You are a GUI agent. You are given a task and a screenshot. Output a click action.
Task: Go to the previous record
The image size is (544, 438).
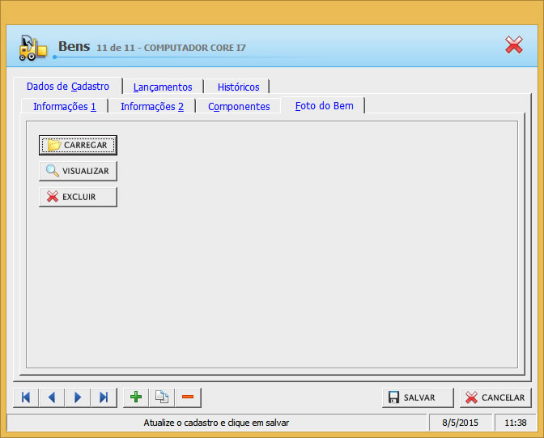click(x=52, y=398)
